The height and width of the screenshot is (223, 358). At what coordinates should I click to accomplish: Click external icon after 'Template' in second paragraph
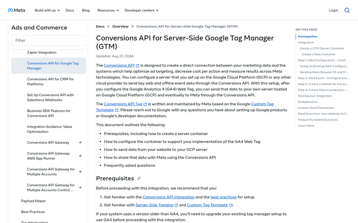116,110
